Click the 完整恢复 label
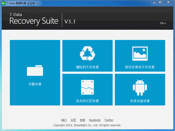 [35, 84]
